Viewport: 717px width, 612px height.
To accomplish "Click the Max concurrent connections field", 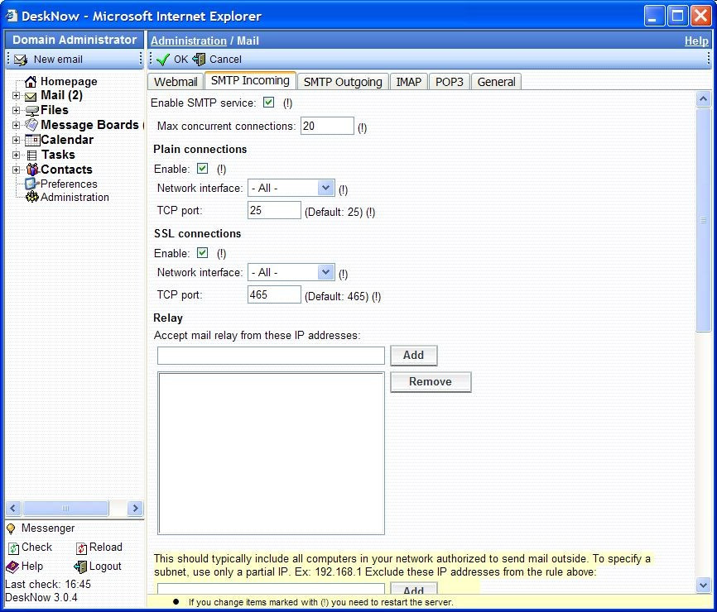I will coord(327,126).
